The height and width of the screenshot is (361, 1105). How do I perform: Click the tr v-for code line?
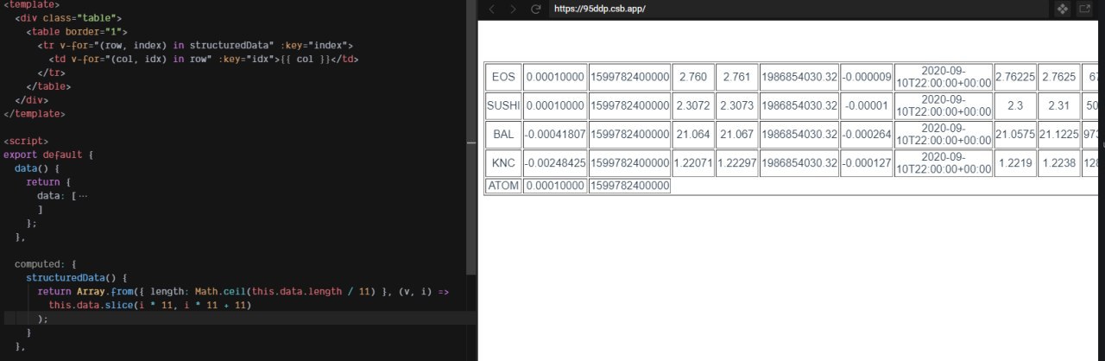click(195, 46)
